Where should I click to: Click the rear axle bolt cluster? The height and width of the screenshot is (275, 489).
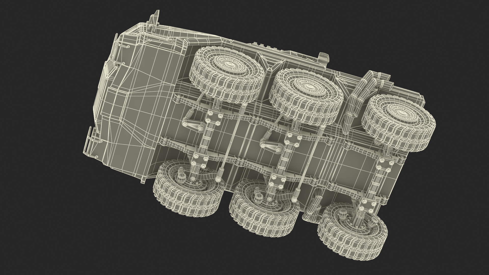[385, 166]
